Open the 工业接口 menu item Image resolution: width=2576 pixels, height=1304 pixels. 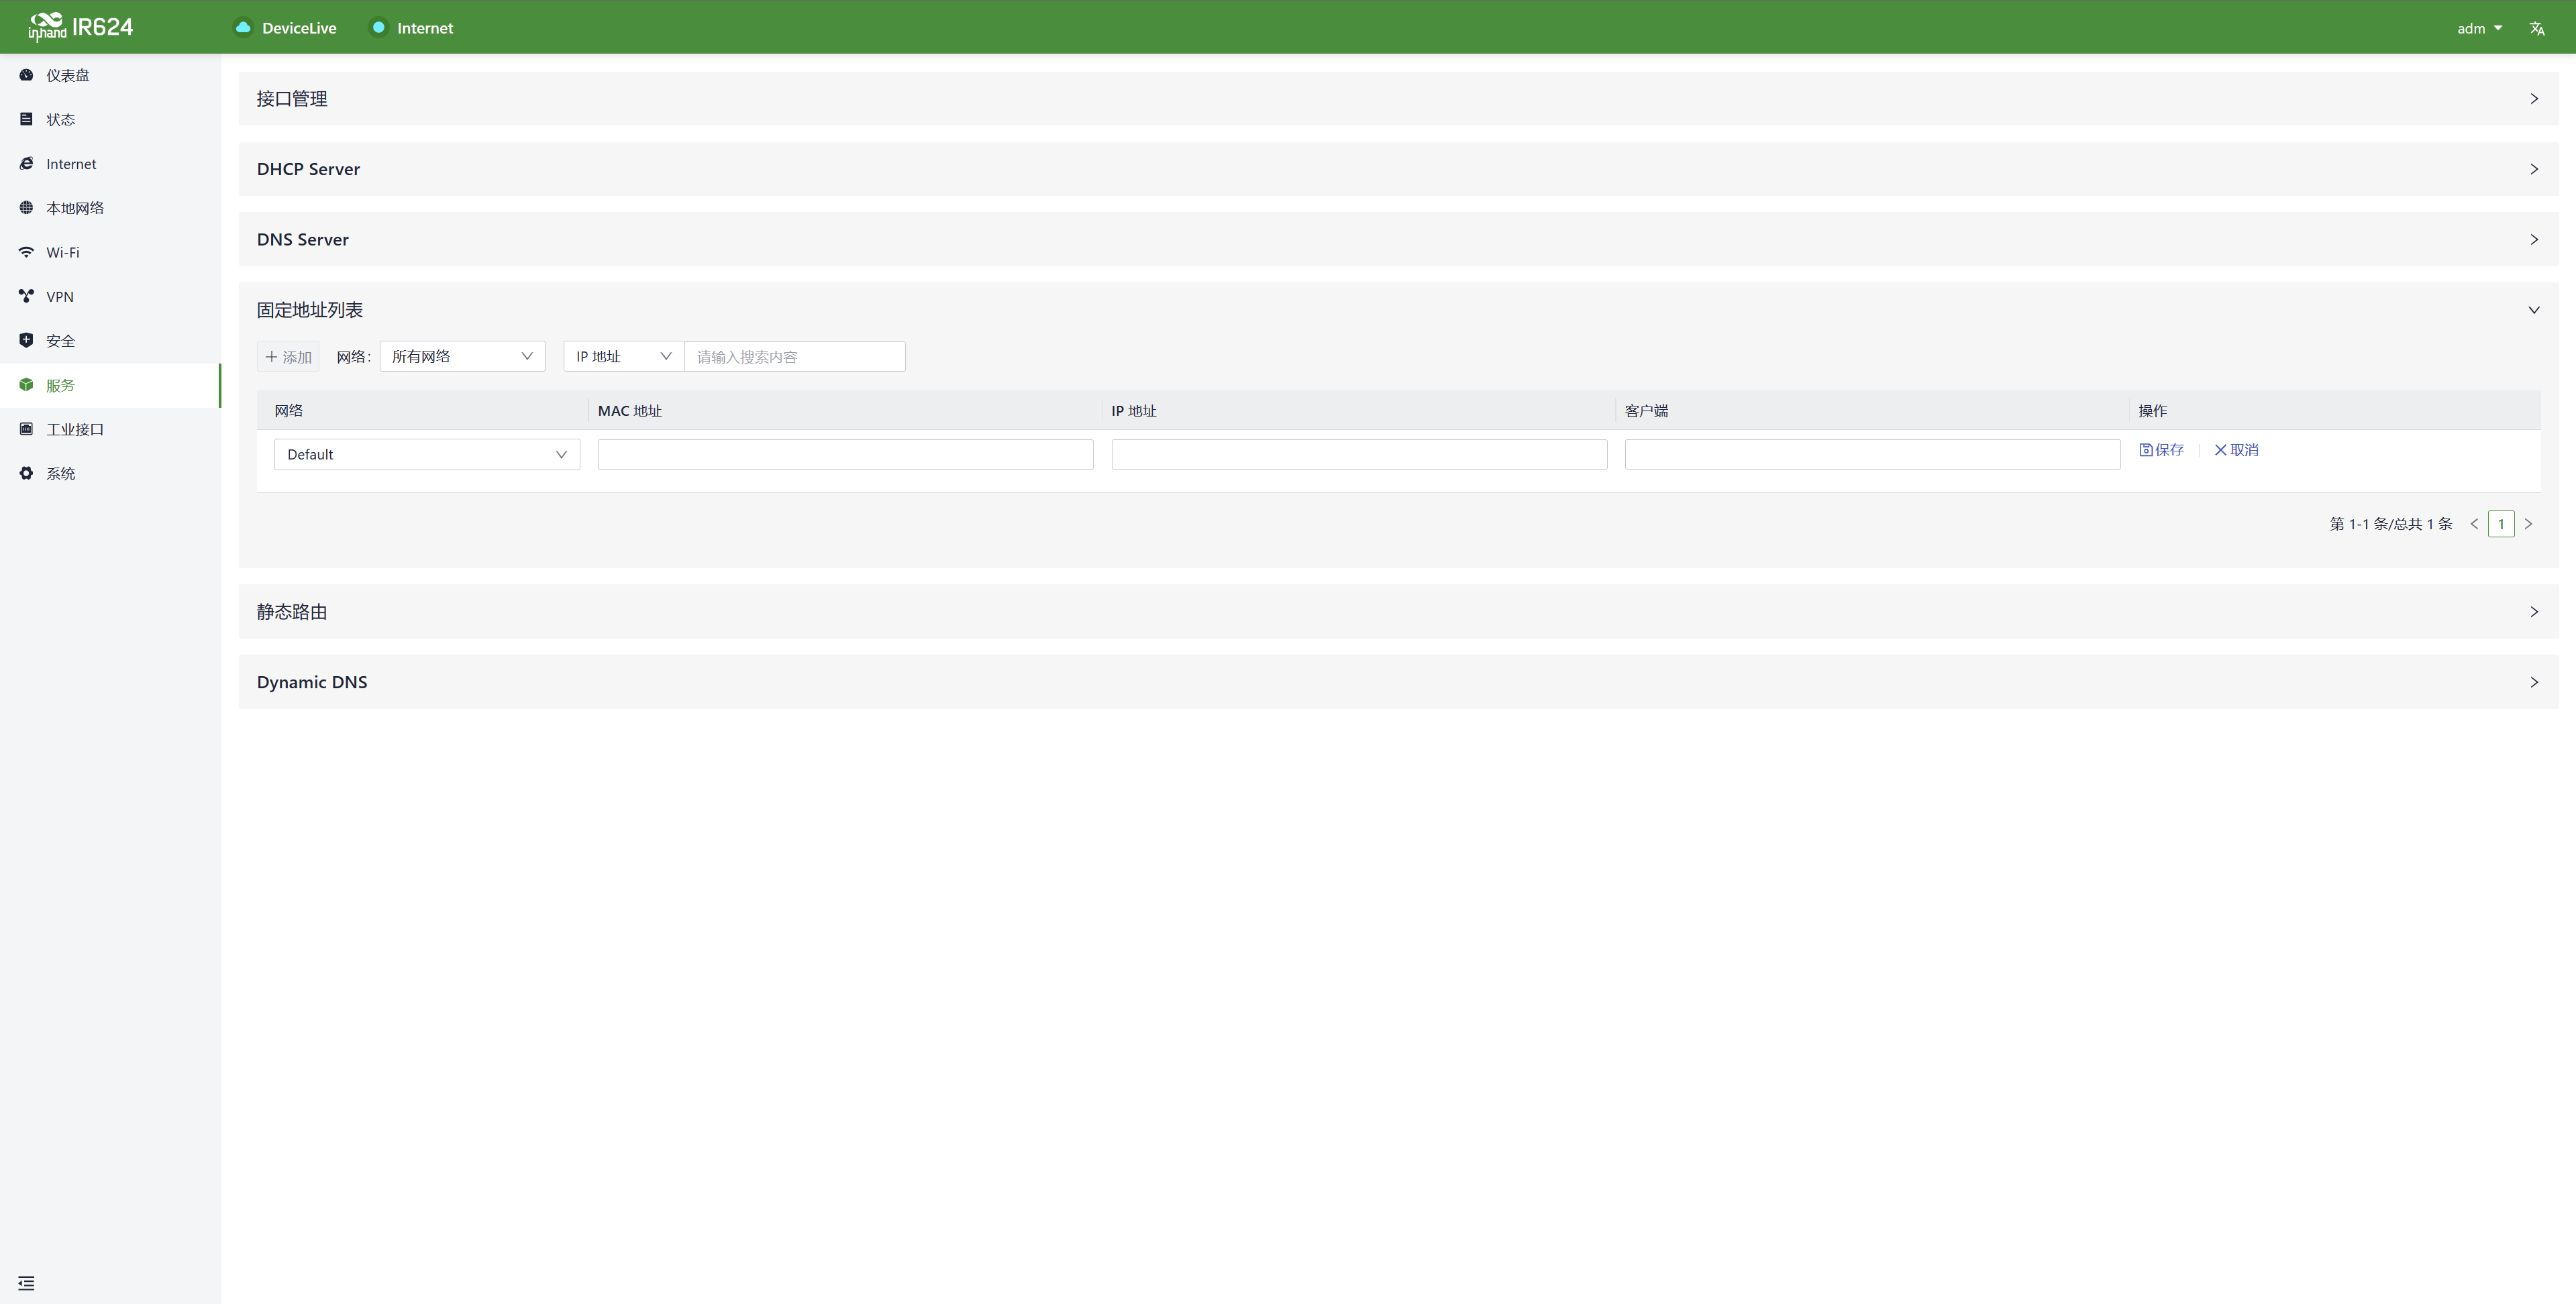pos(75,429)
